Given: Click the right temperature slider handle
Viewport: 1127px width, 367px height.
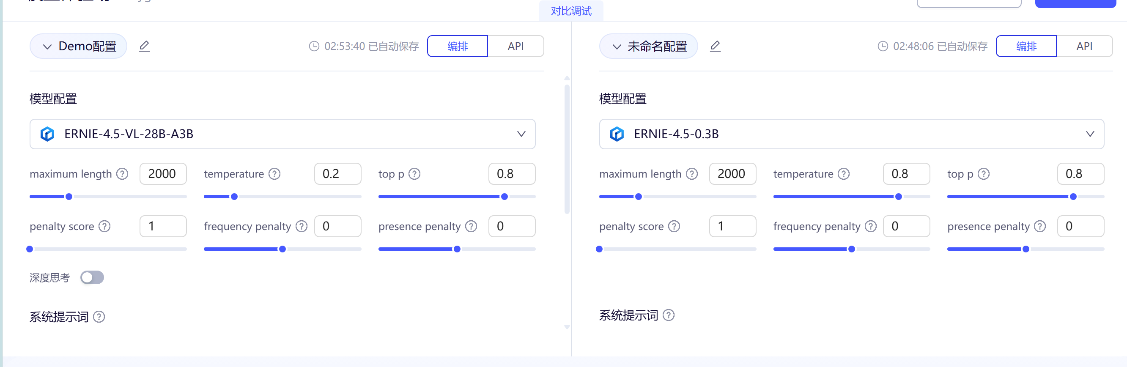Looking at the screenshot, I should [899, 197].
